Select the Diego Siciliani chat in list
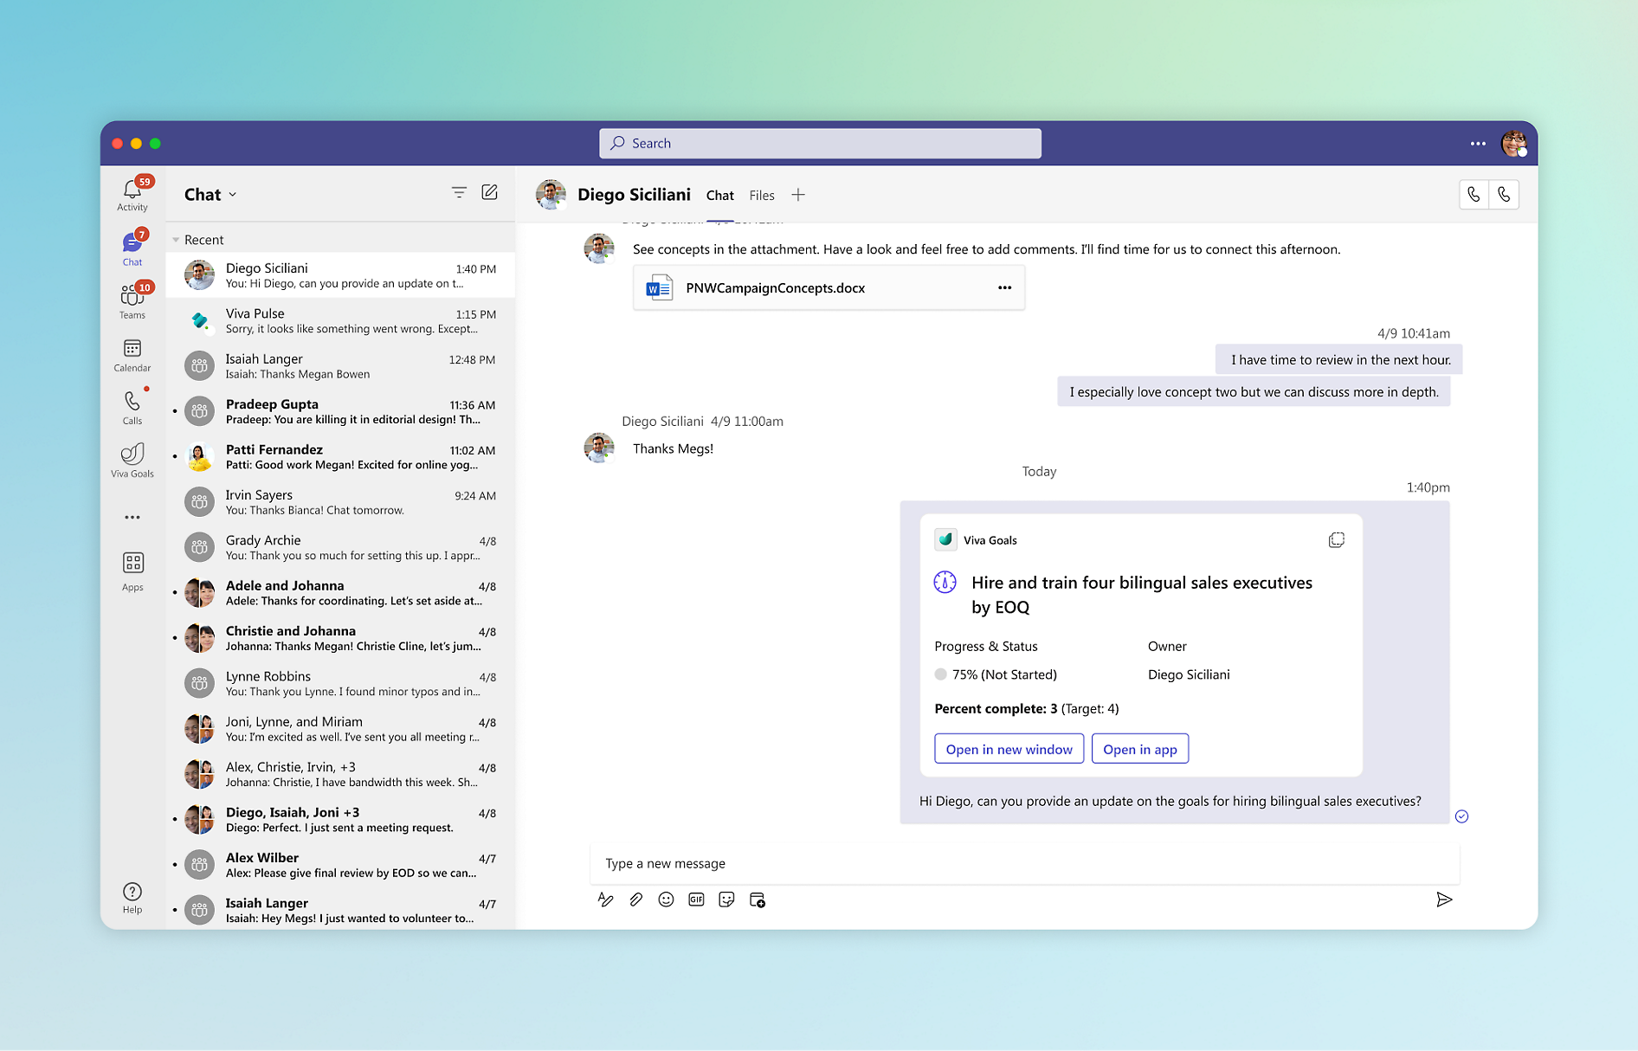This screenshot has height=1051, width=1638. [341, 275]
